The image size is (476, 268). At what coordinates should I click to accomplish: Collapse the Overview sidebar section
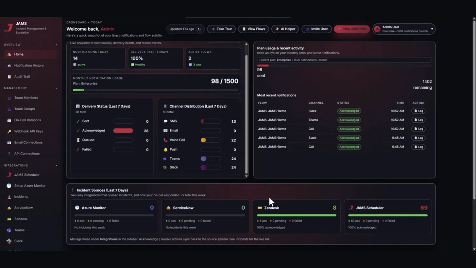click(56, 45)
